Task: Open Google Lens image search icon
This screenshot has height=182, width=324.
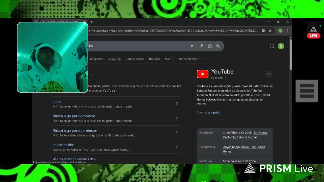Action: pos(210,46)
